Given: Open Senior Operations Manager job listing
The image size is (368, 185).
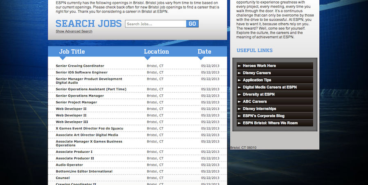Looking at the screenshot, I should (x=80, y=96).
